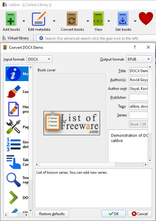Expand the Edit metadata dropdown arrow
The height and width of the screenshot is (221, 156).
coord(54,21)
